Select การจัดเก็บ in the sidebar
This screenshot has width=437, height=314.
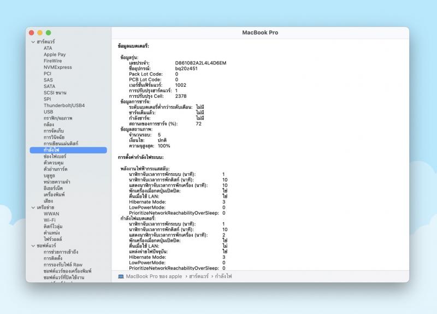[54, 131]
